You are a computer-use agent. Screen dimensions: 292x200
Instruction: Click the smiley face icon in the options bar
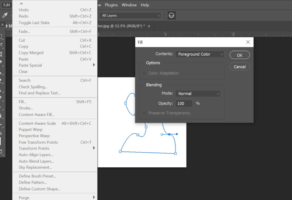click(171, 15)
